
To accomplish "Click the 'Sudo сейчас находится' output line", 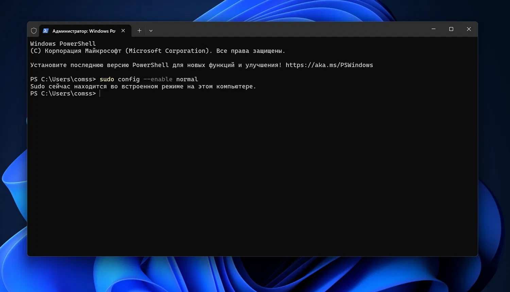I will [x=143, y=86].
